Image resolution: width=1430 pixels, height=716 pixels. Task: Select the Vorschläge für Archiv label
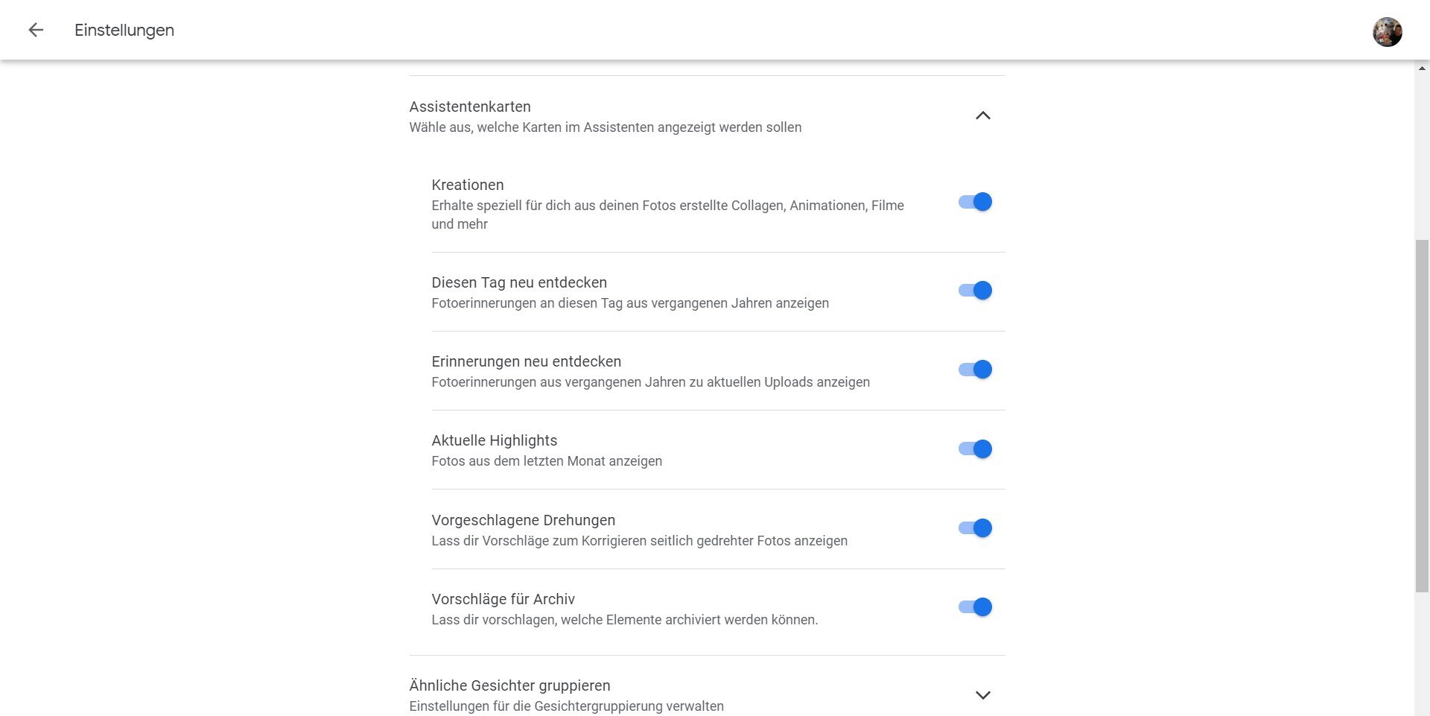tap(503, 599)
